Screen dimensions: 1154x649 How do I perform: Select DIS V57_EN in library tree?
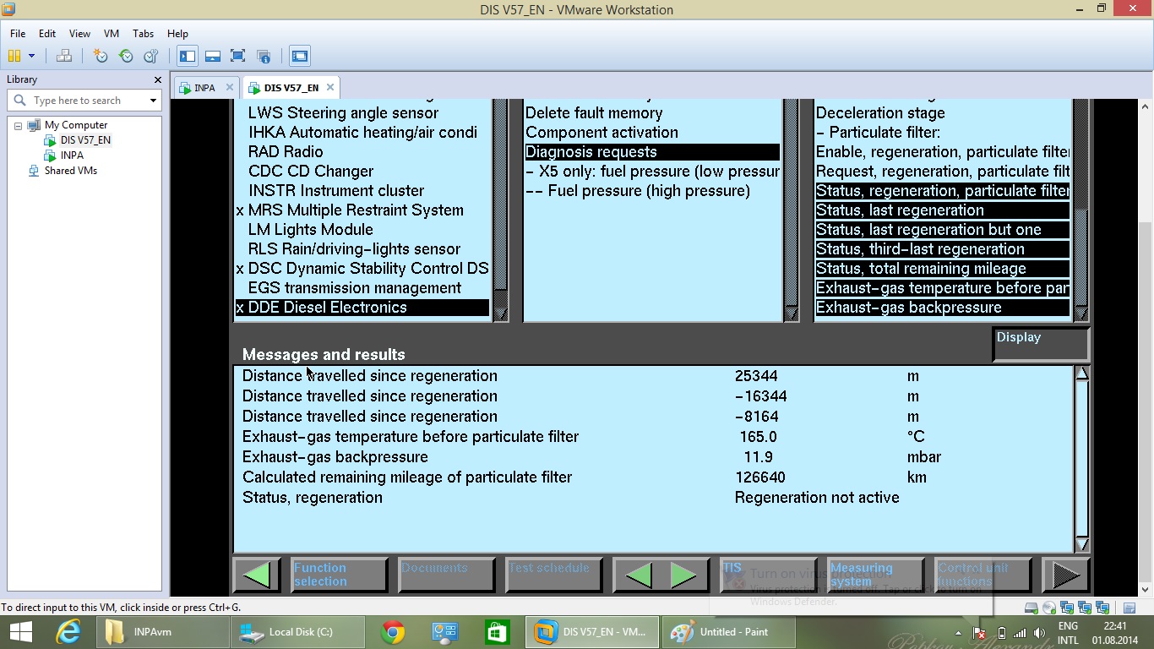point(85,140)
